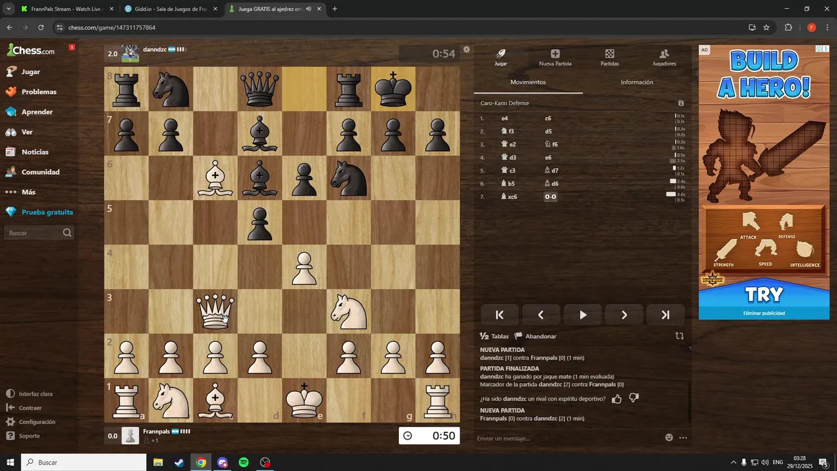Viewport: 837px width, 471px height.
Task: Click the white bishop on c6
Action: coord(216,179)
